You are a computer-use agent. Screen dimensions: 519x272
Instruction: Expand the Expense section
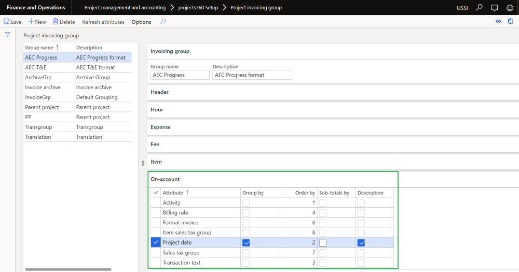pyautogui.click(x=160, y=127)
